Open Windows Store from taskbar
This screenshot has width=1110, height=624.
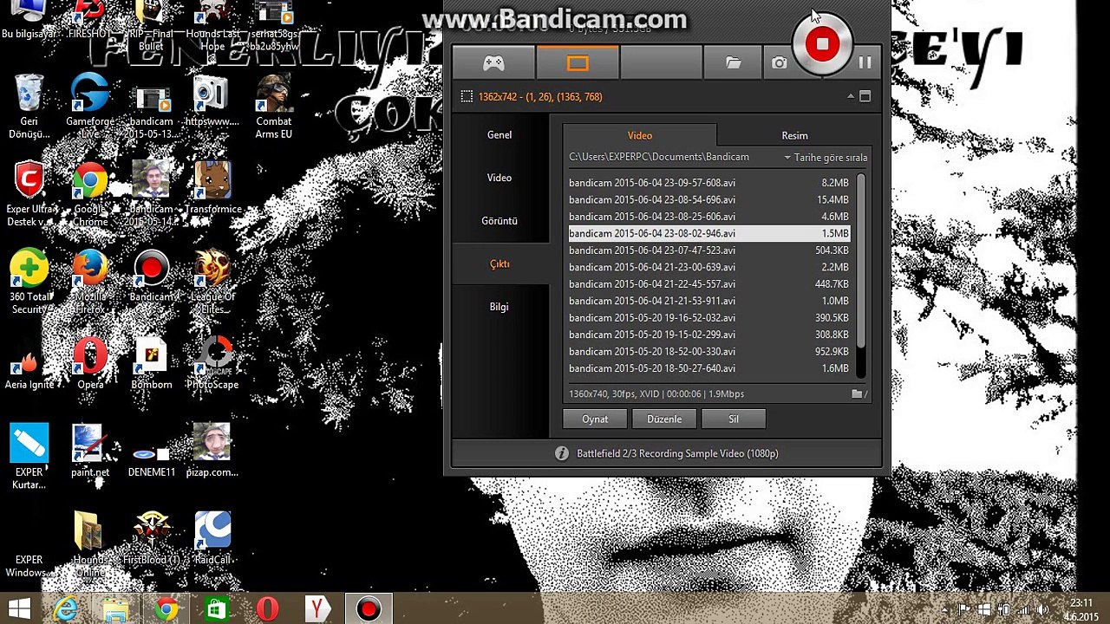click(x=216, y=609)
